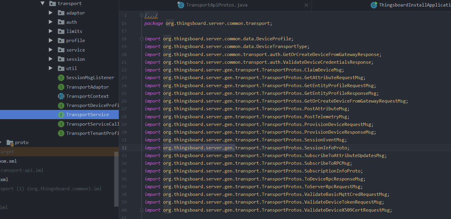Image resolution: width=451 pixels, height=219 pixels.
Task: Collapse the transport folder arrow
Action: pyautogui.click(x=42, y=4)
